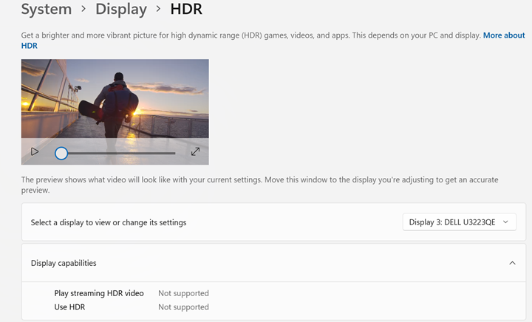532x322 pixels.
Task: Click the Display capabilities header text
Action: (x=64, y=263)
